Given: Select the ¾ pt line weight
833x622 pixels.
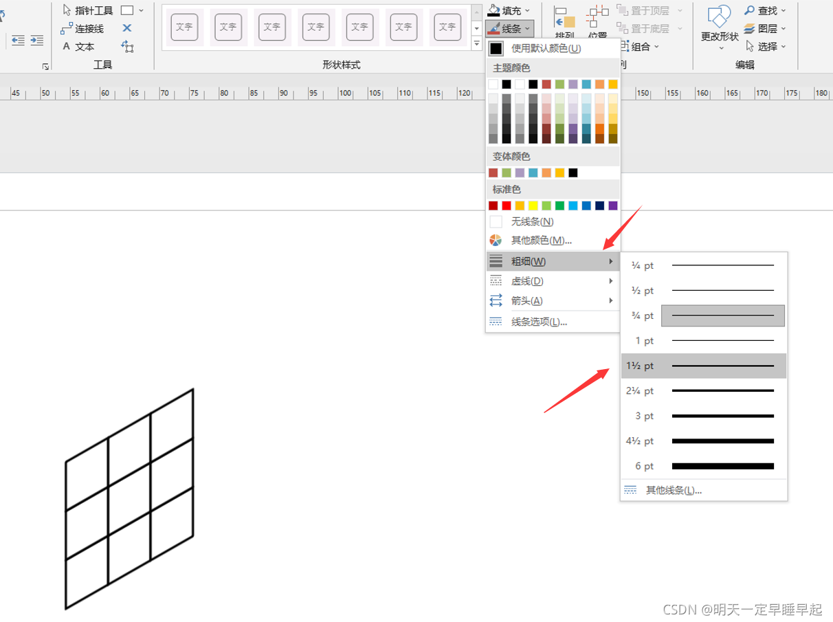Looking at the screenshot, I should tap(704, 315).
